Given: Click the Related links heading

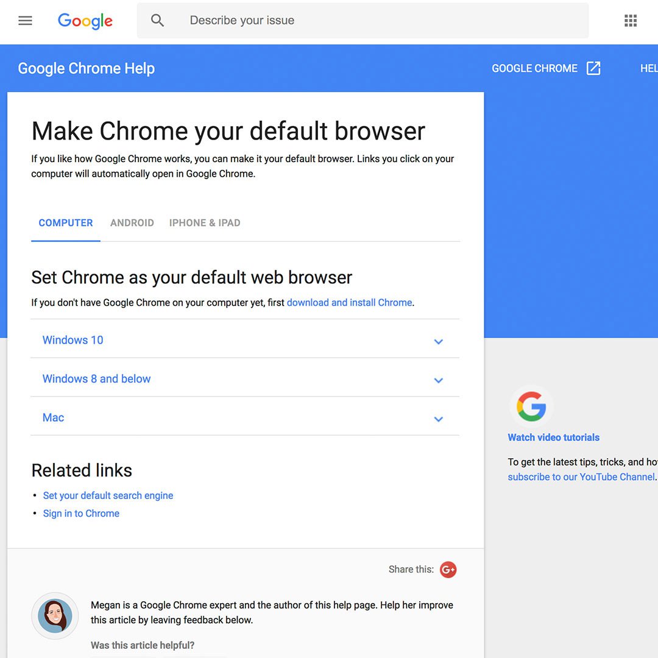Looking at the screenshot, I should pos(82,470).
